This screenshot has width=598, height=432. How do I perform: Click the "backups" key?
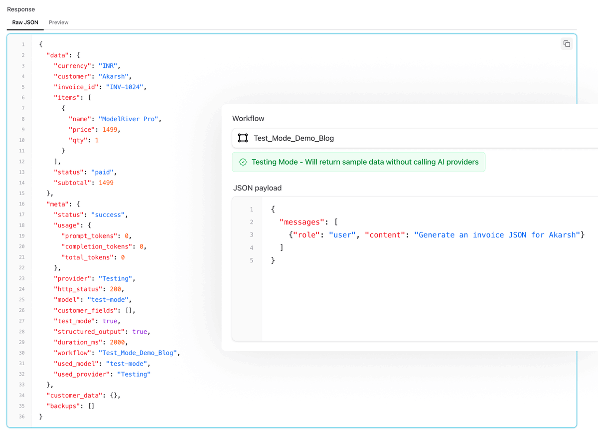click(x=63, y=406)
